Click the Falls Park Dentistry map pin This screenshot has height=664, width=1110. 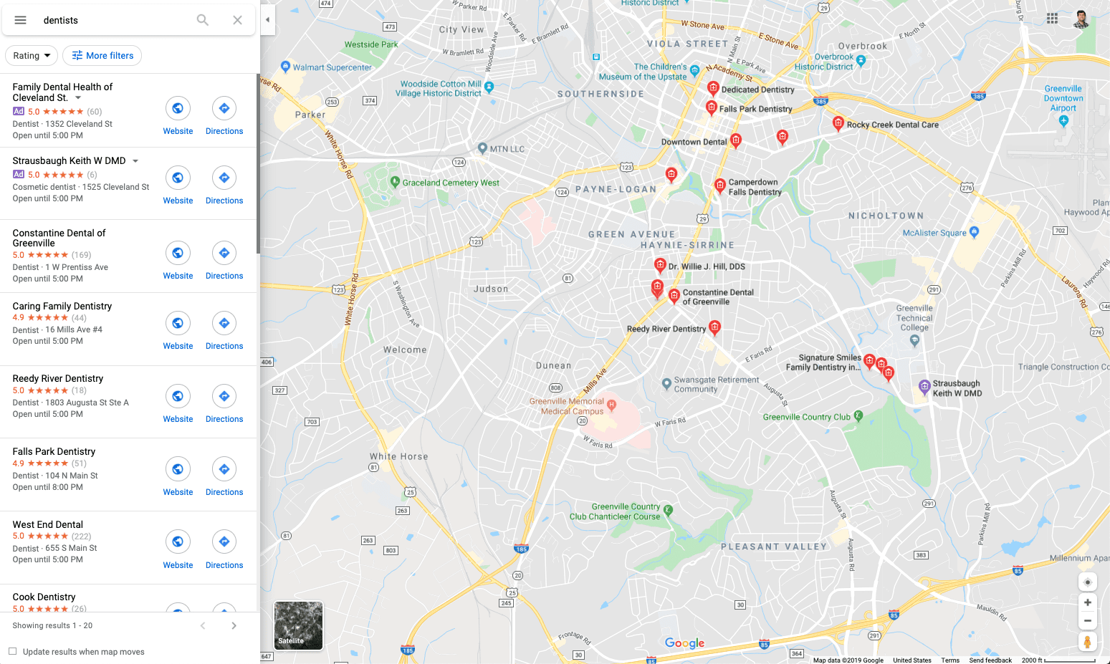pyautogui.click(x=711, y=108)
